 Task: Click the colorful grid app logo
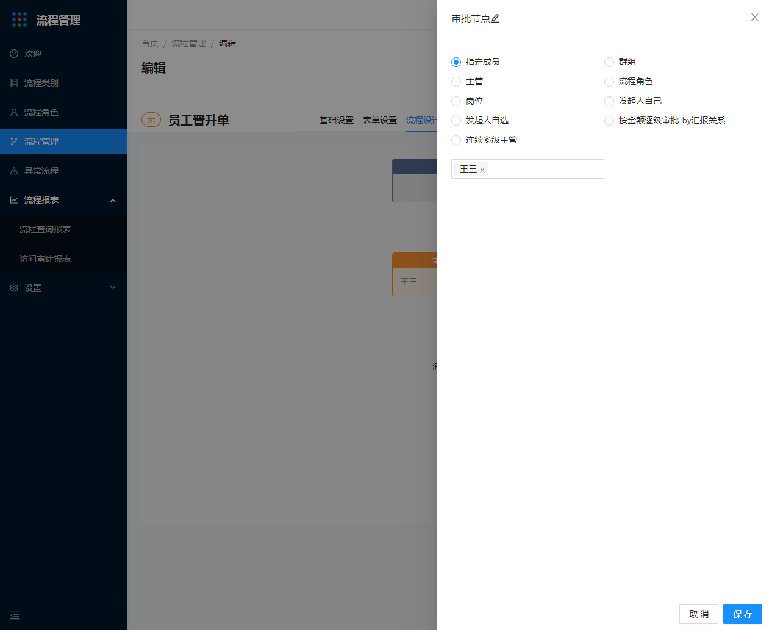click(x=20, y=20)
